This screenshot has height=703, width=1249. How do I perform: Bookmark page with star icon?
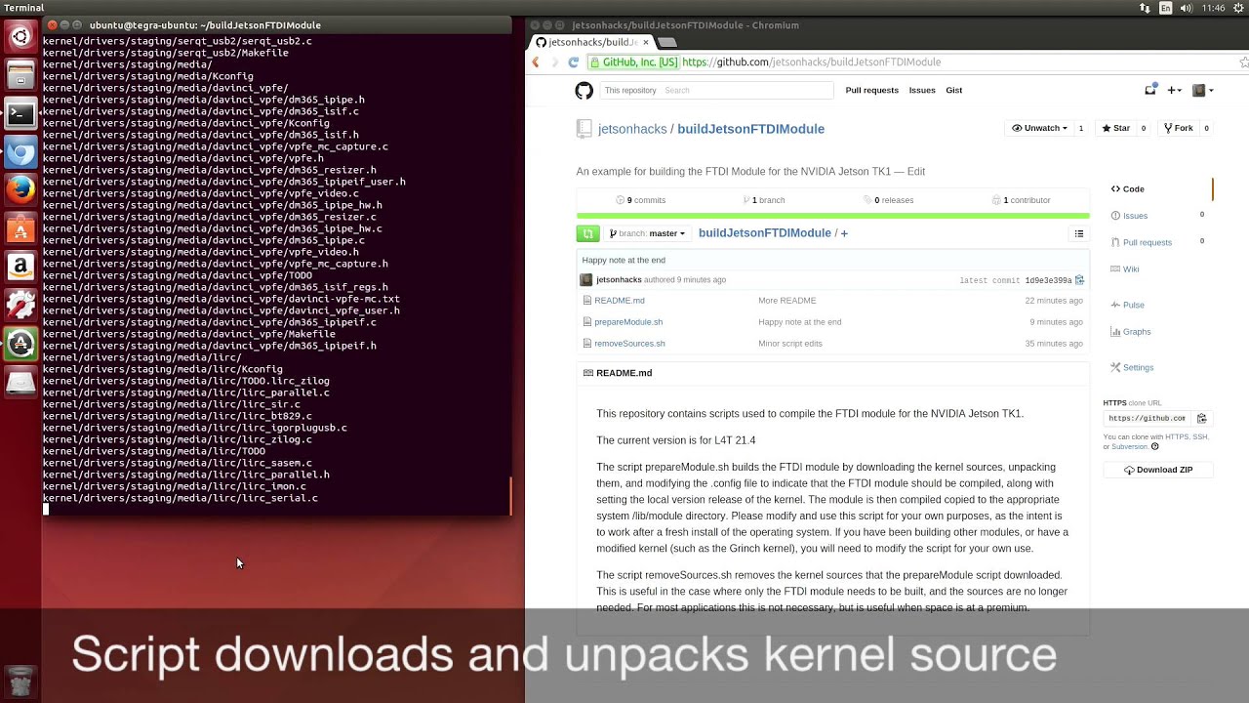click(1243, 62)
